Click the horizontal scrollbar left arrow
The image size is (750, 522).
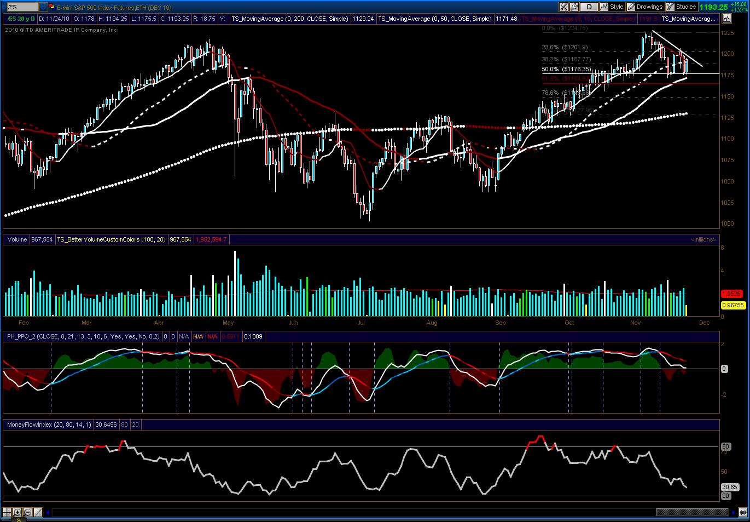(x=48, y=513)
